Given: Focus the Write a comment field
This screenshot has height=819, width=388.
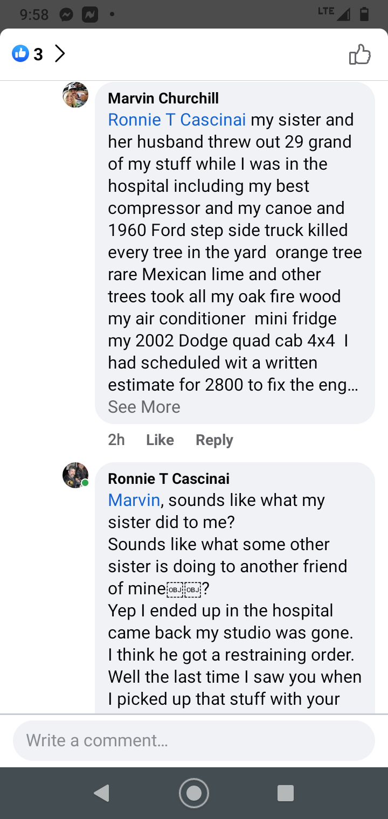Looking at the screenshot, I should coord(194,740).
